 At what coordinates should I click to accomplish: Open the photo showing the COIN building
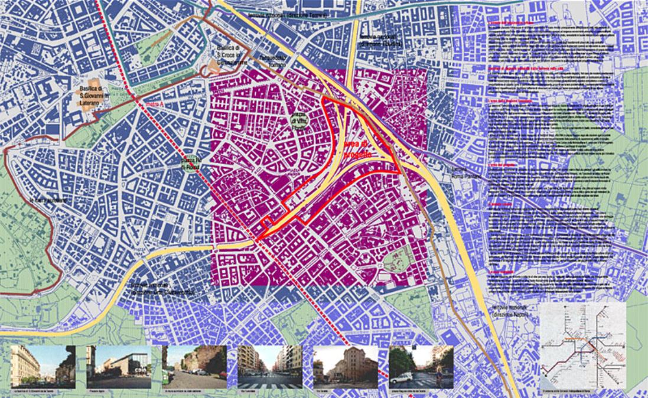[x=119, y=367]
